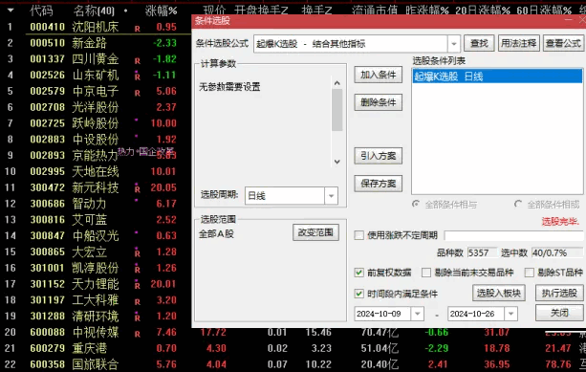
Task: Toggle 时间段内满足条件 checkbox
Action: 358,294
